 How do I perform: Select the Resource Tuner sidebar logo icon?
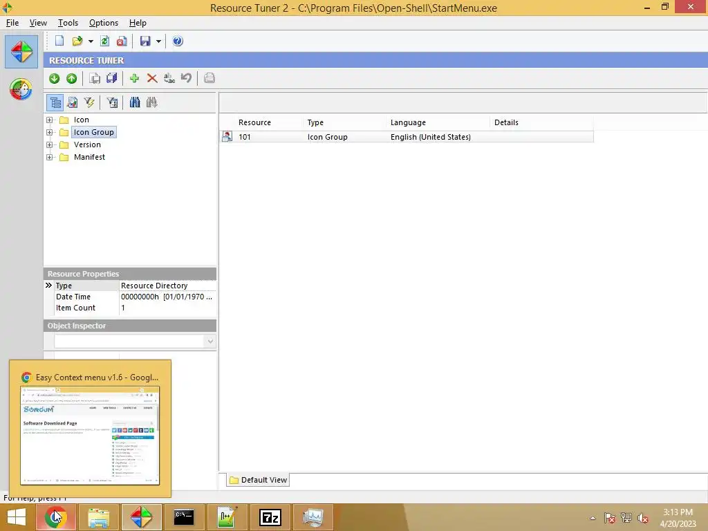[21, 52]
